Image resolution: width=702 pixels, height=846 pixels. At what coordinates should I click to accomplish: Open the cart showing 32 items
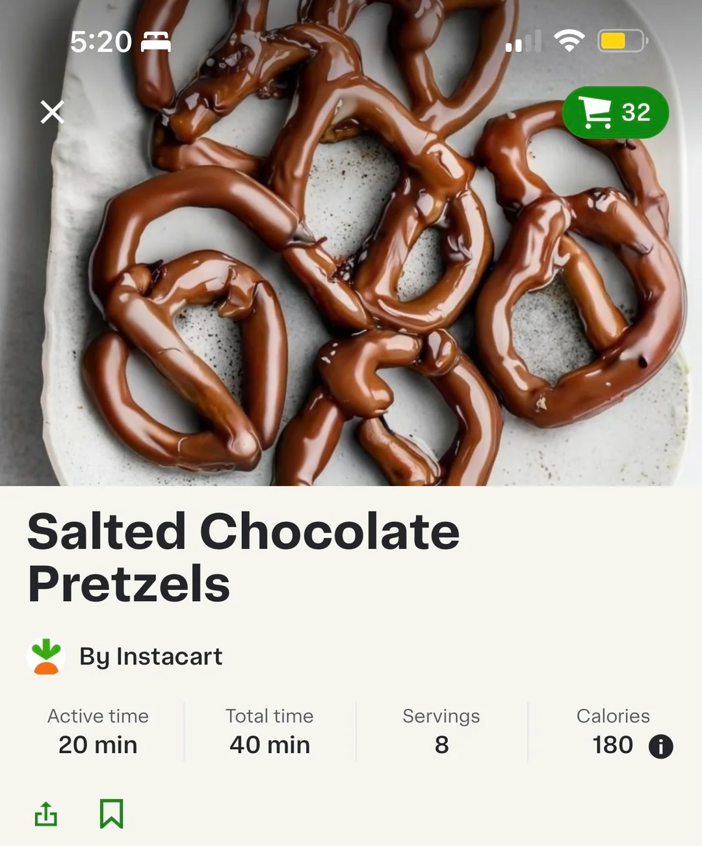coord(615,112)
